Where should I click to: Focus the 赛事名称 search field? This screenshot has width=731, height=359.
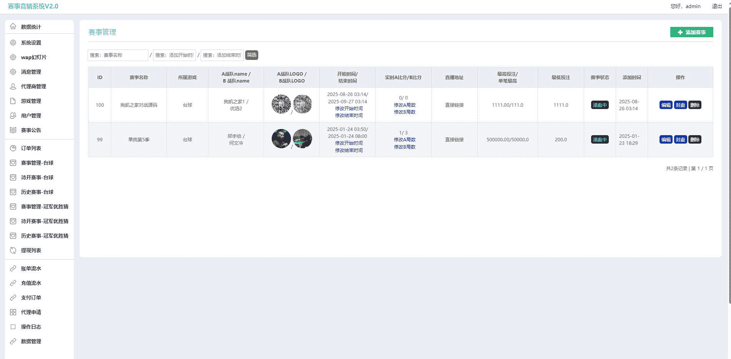click(x=118, y=55)
